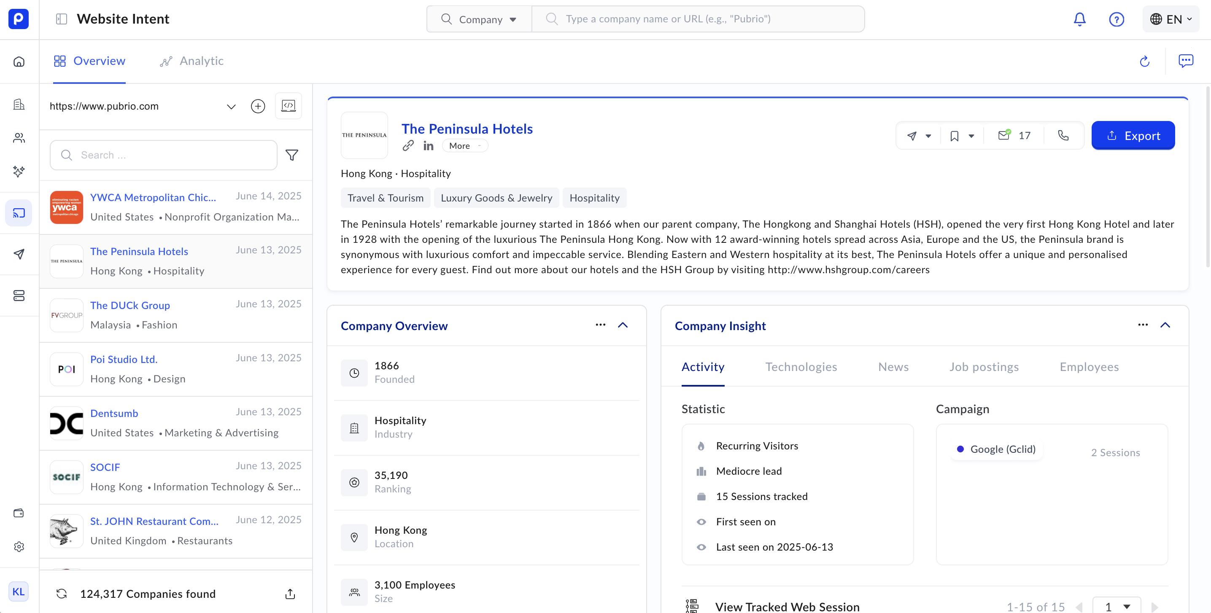Toggle the sidebar panel icon
This screenshot has height=613, width=1211.
pos(62,19)
